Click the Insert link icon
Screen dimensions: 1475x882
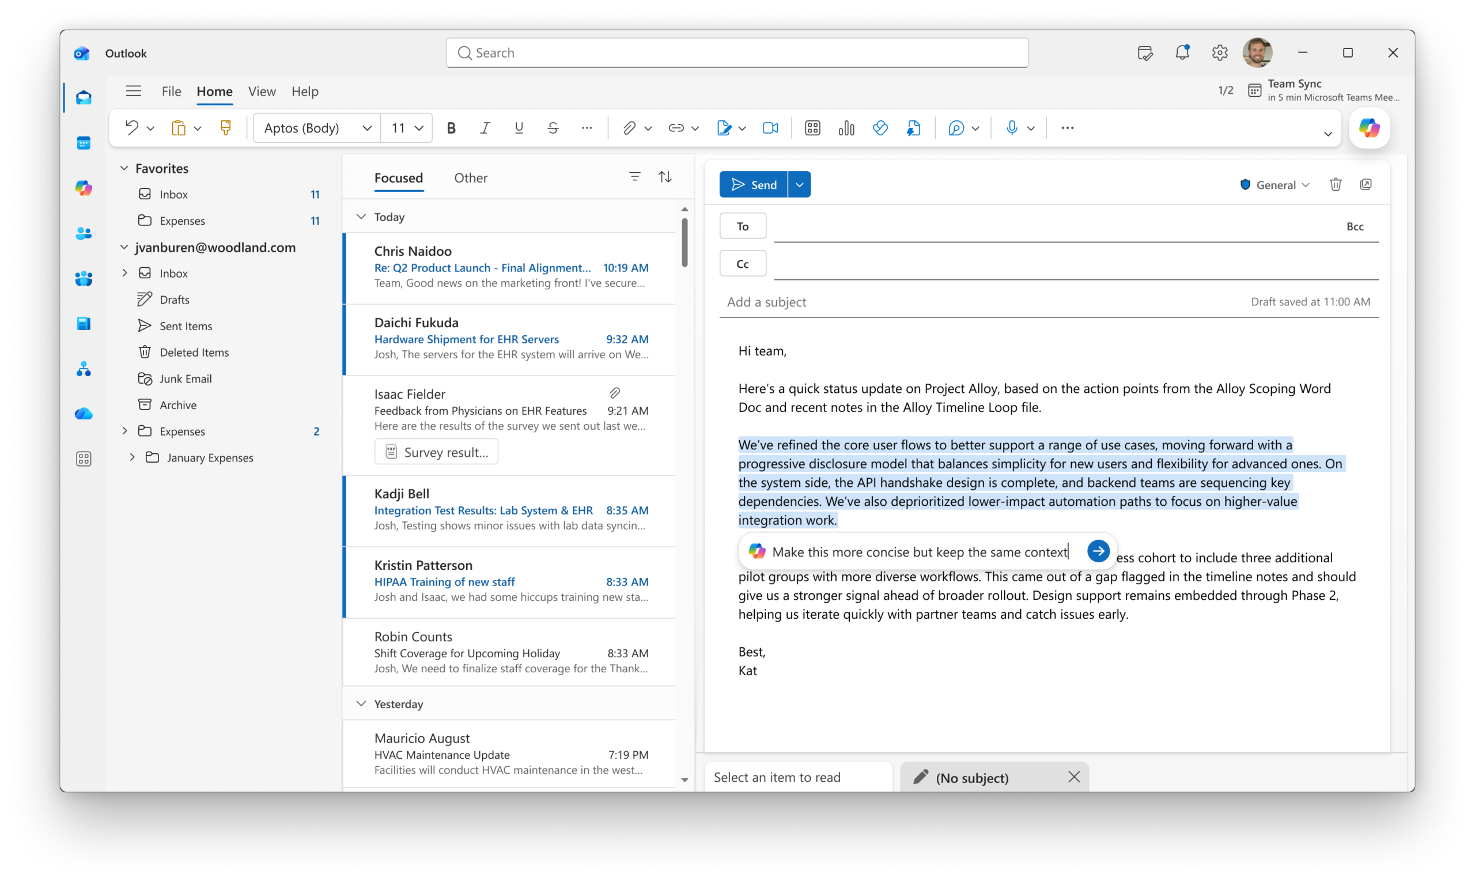coord(676,128)
